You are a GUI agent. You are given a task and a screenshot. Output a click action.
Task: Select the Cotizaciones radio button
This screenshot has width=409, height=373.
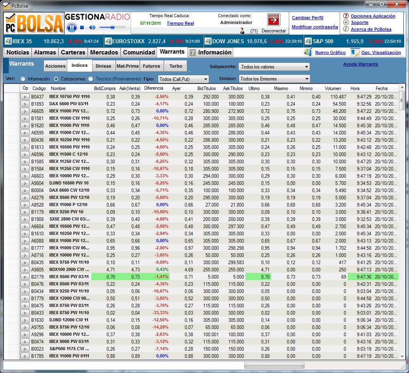click(56, 79)
